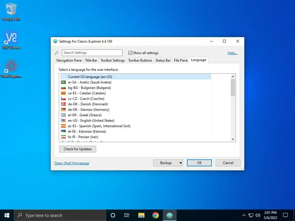Select the Germany flag icon
Screen dimensions: 295x221
pos(63,110)
